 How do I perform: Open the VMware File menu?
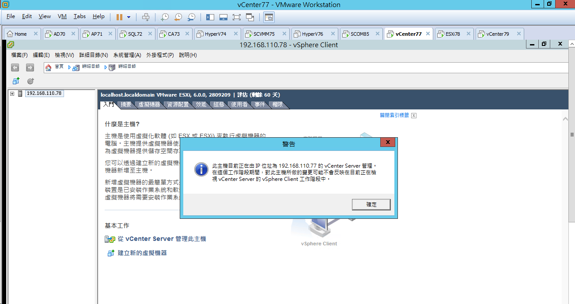click(x=11, y=16)
